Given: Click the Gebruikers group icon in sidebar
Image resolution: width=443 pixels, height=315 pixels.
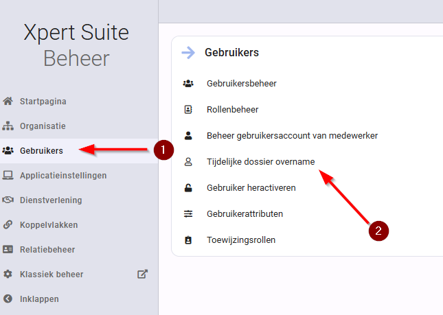Looking at the screenshot, I should click(x=8, y=151).
